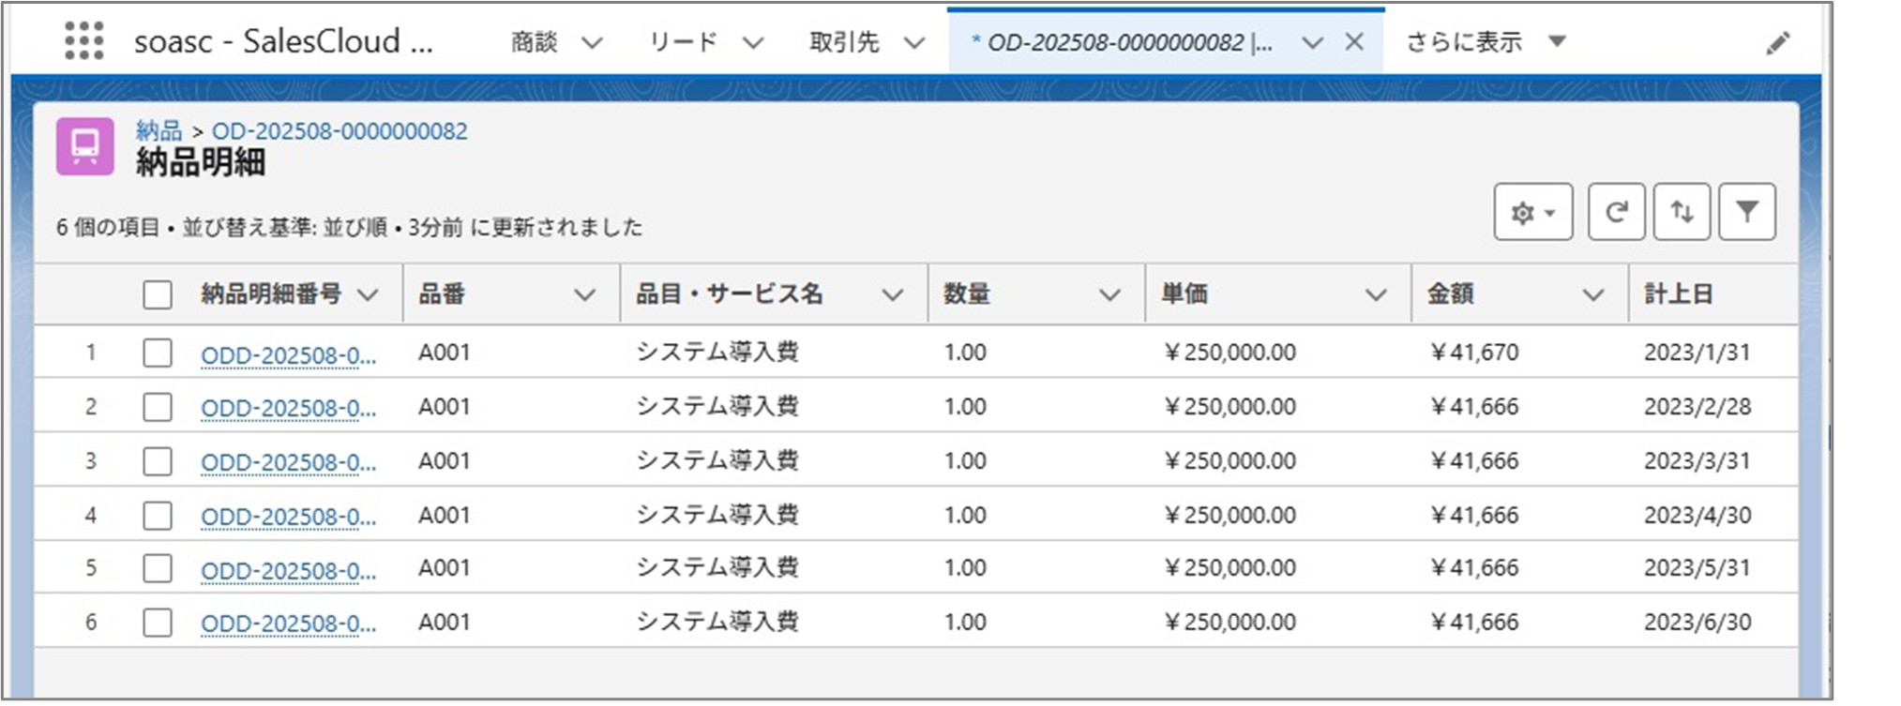Viewport: 1901px width, 706px height.
Task: Open row 2 ODD-202508-0... link
Action: pos(289,409)
